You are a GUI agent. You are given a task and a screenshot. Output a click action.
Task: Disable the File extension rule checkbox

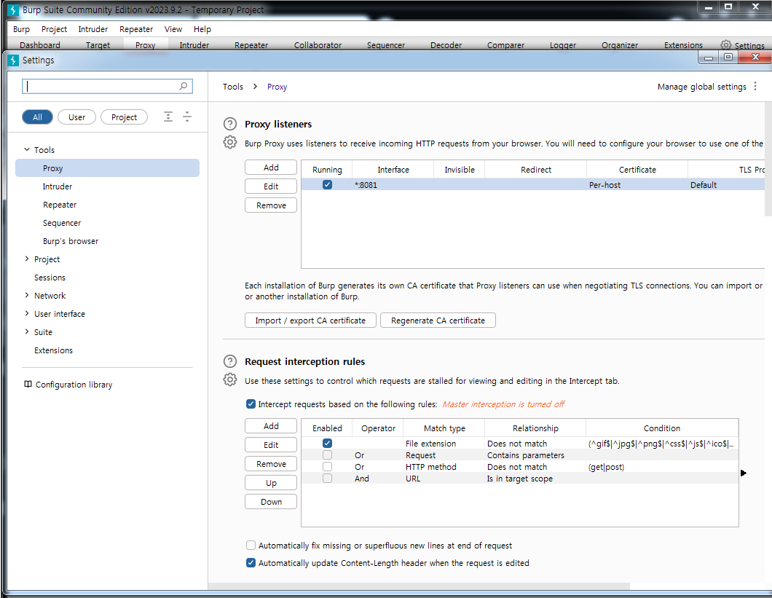click(328, 444)
